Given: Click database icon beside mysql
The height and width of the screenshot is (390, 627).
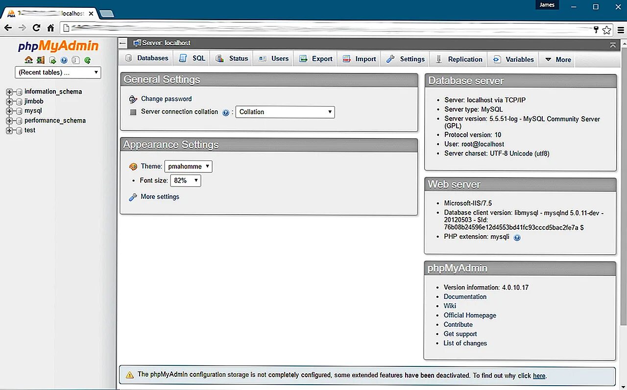Looking at the screenshot, I should point(19,111).
